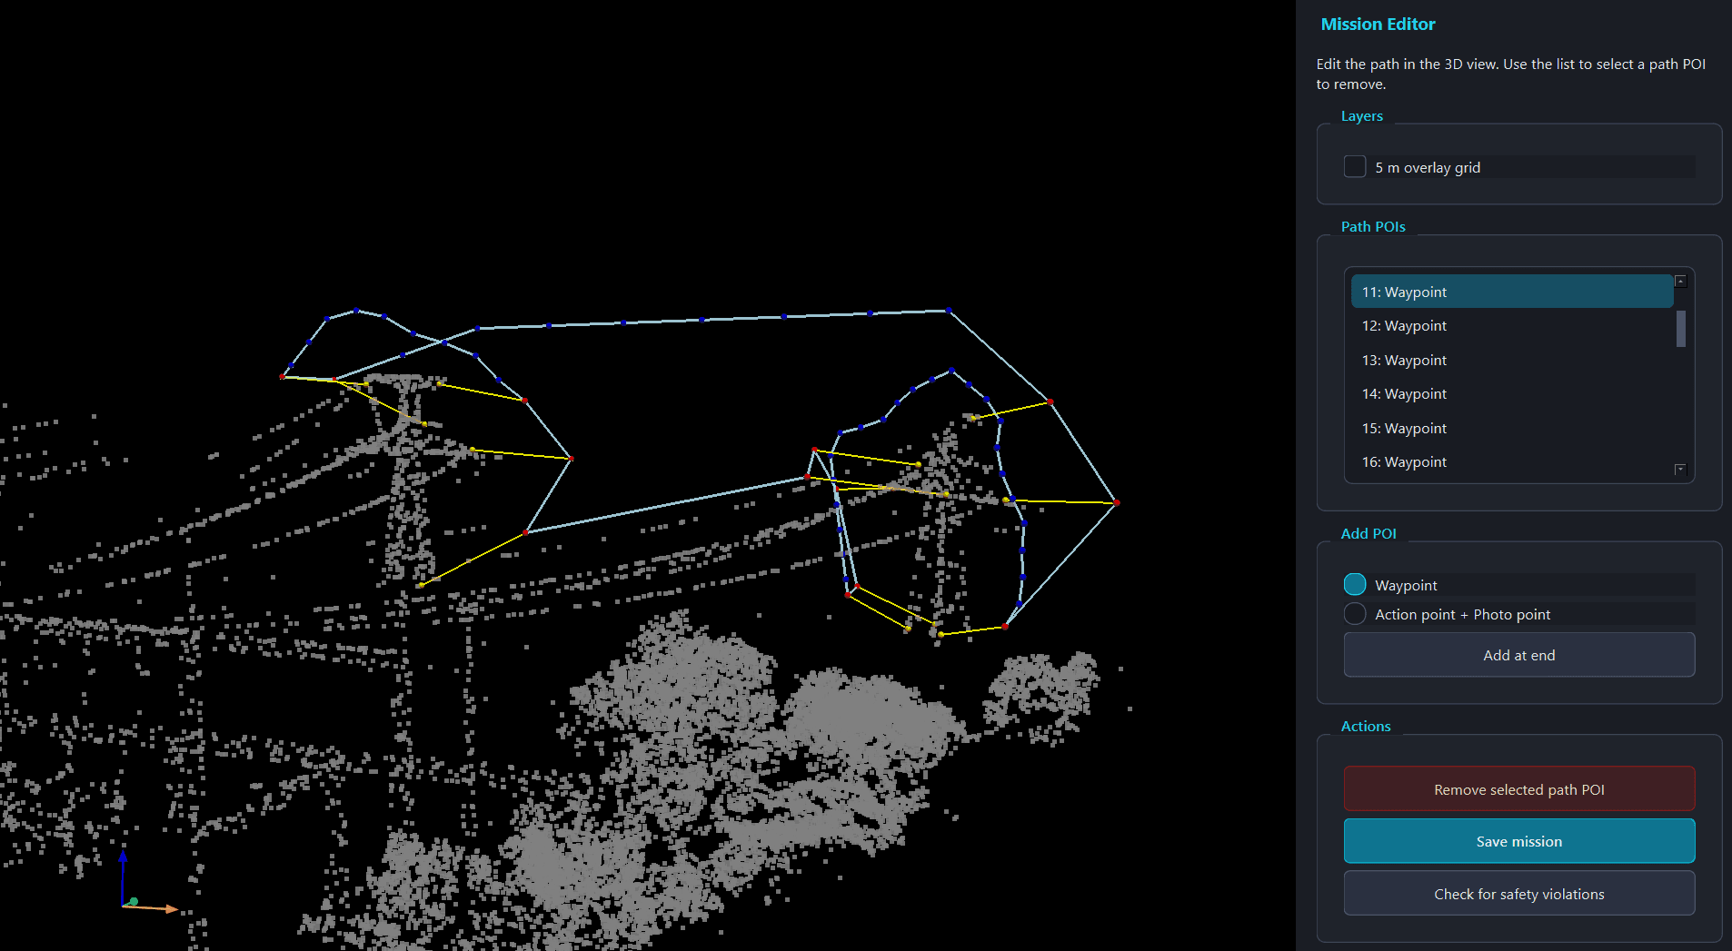The width and height of the screenshot is (1732, 951).
Task: Click the Add at end button
Action: click(1518, 654)
